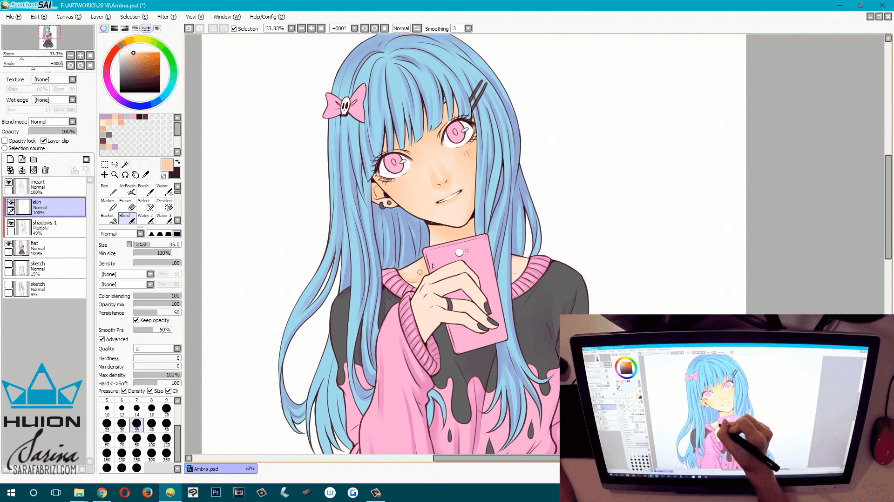Choose the Magic Wand tool
The width and height of the screenshot is (894, 502).
click(x=125, y=165)
